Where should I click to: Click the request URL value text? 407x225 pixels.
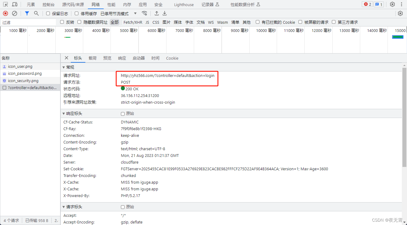(x=168, y=75)
